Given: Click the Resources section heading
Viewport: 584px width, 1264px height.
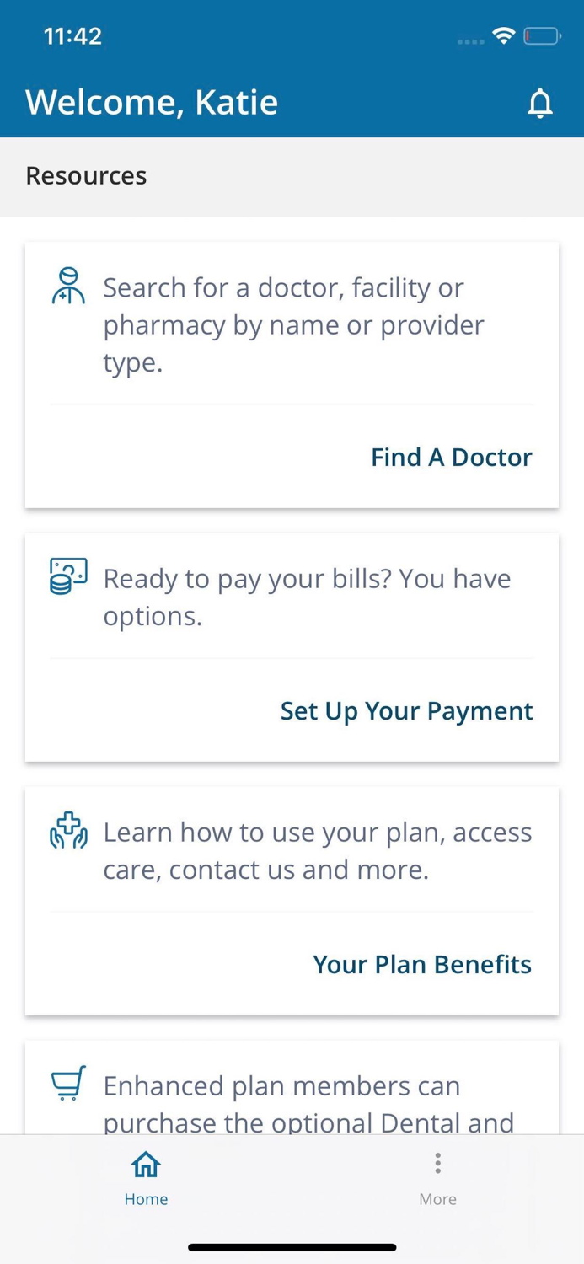Looking at the screenshot, I should [x=85, y=175].
